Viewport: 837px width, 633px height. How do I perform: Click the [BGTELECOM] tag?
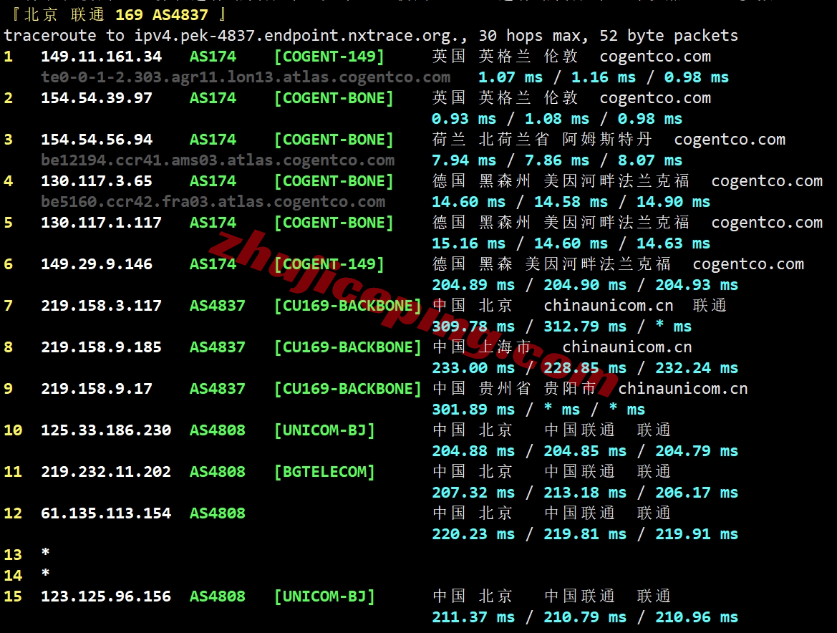[324, 473]
